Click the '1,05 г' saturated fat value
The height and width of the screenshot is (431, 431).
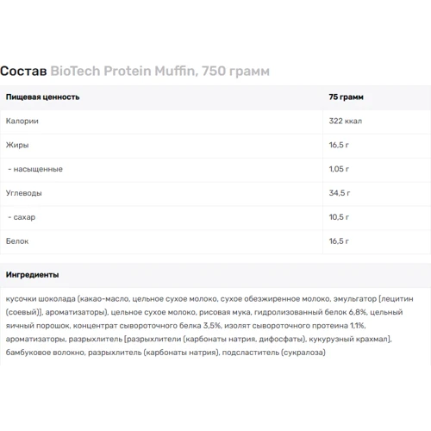click(339, 169)
